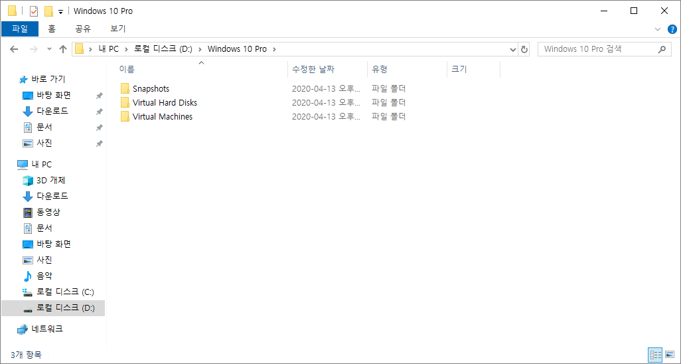
Task: Switch to Details view icon in status bar
Action: tap(655, 355)
